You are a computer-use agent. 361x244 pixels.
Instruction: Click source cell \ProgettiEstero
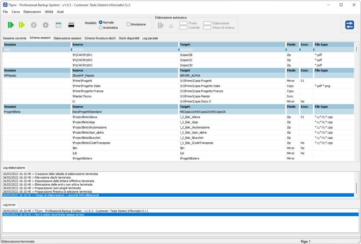tap(124, 159)
